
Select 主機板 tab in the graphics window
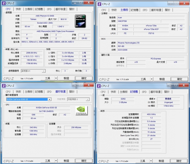[x=28, y=92]
